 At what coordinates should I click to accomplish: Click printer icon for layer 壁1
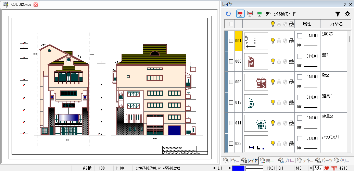click(x=291, y=61)
